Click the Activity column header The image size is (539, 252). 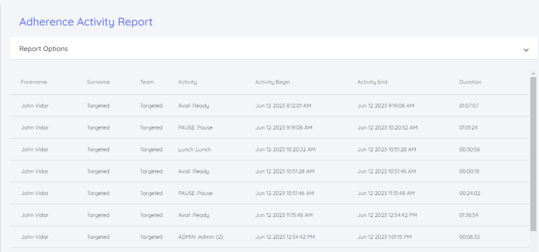(x=187, y=82)
